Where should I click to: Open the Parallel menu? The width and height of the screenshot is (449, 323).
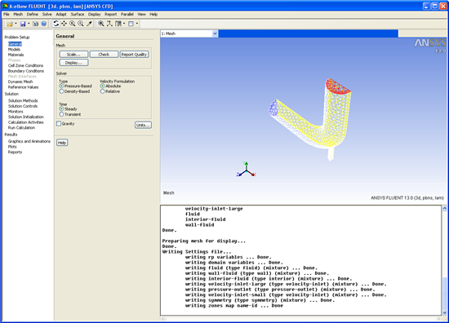coord(127,14)
